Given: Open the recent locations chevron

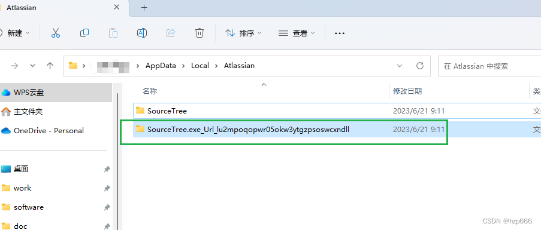Looking at the screenshot, I should tap(33, 66).
